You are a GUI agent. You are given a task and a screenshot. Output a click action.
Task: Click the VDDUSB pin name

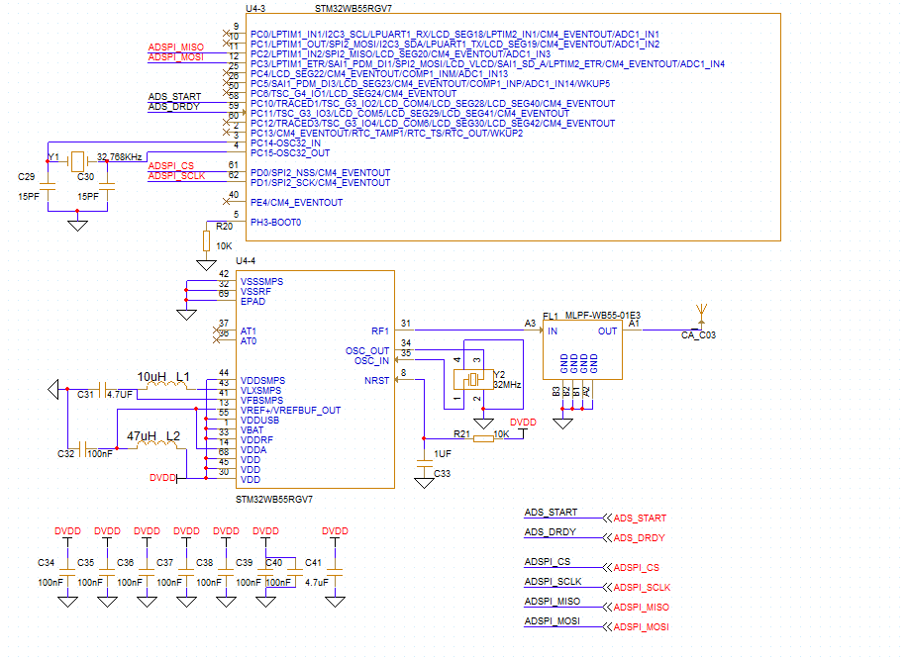260,420
